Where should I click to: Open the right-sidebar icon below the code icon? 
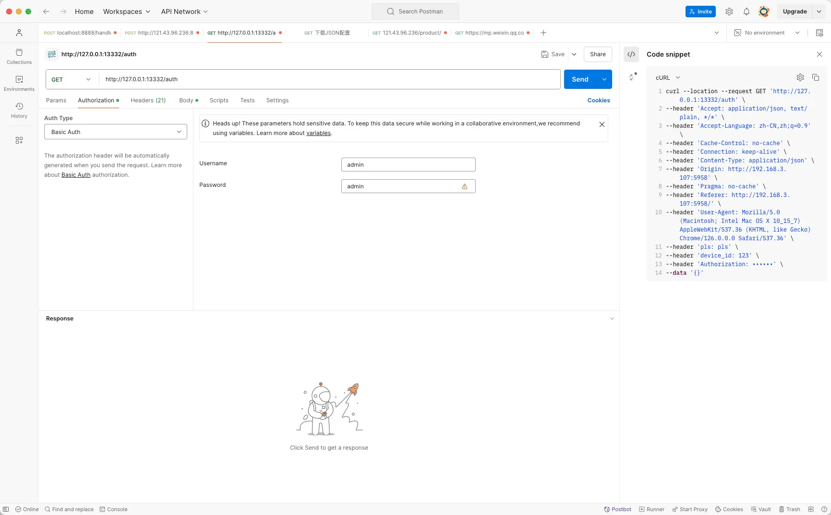point(633,76)
